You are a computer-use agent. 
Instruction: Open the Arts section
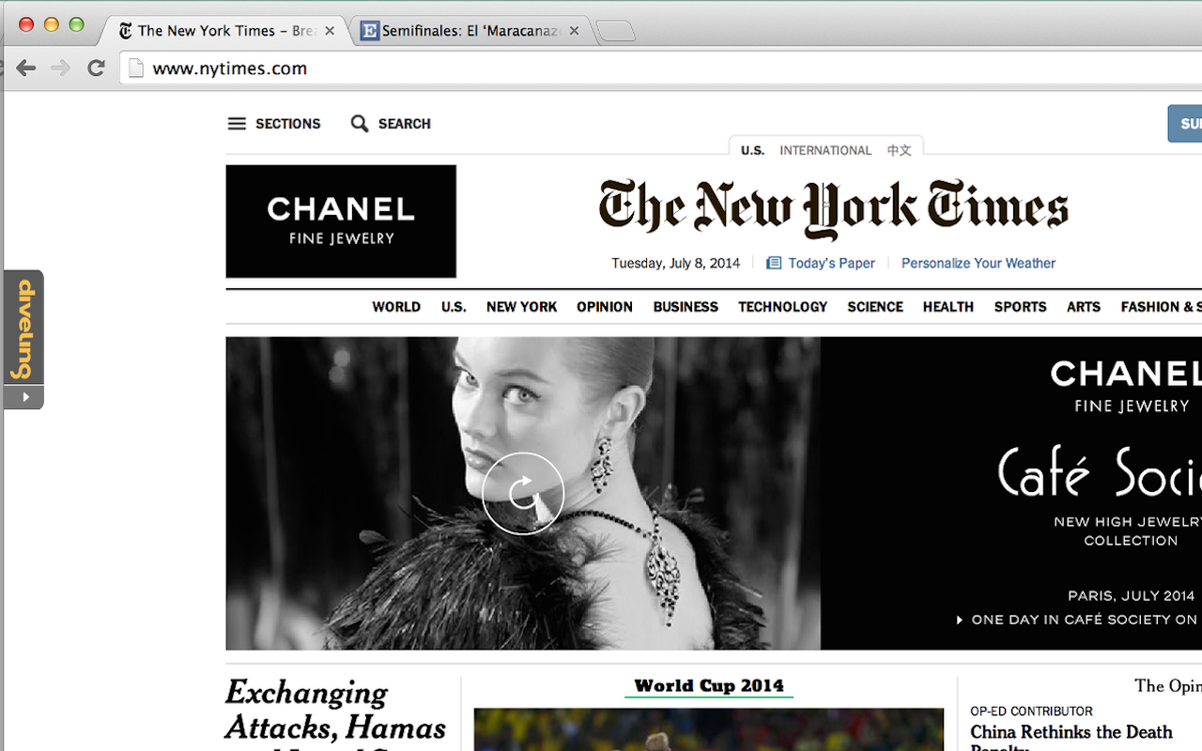1084,307
